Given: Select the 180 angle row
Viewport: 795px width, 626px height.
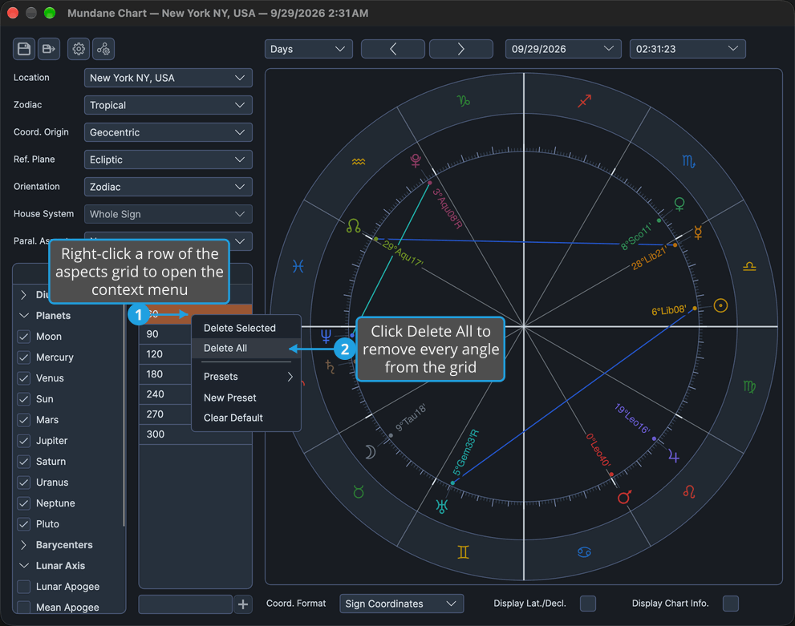Looking at the screenshot, I should [x=166, y=374].
